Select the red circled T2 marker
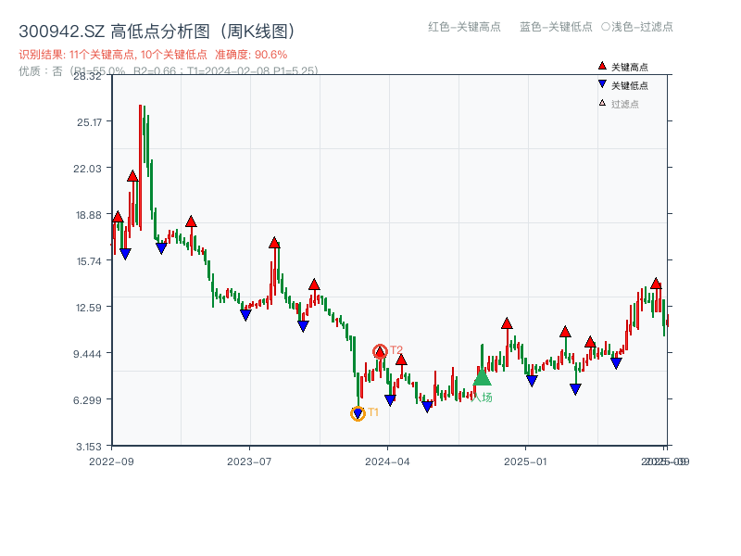Viewport: 741px width, 556px height. [380, 350]
